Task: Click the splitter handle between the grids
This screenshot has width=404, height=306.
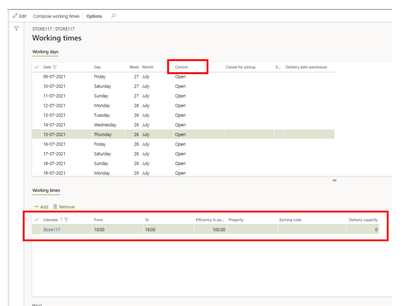Action: (334, 180)
